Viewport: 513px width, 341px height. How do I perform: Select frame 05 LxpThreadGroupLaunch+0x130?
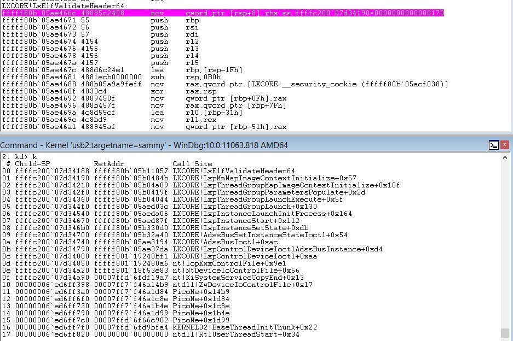tap(159, 207)
